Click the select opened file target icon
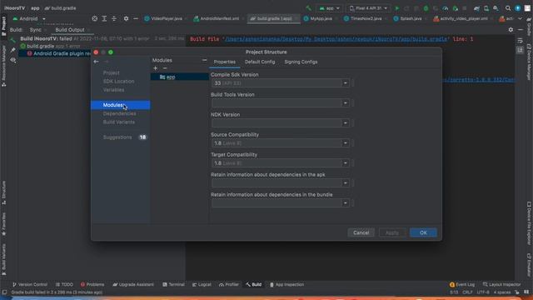The height and width of the screenshot is (300, 533). point(94,18)
